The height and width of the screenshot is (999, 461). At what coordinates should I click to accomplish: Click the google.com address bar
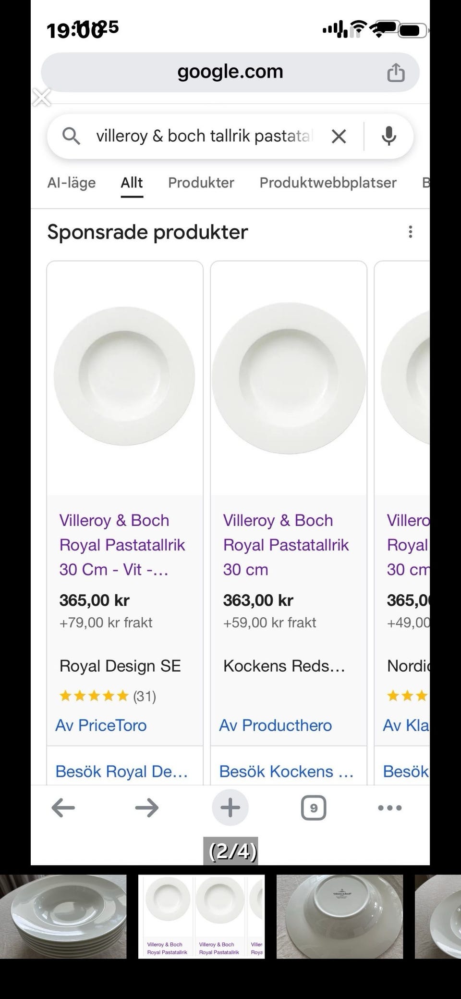click(230, 72)
